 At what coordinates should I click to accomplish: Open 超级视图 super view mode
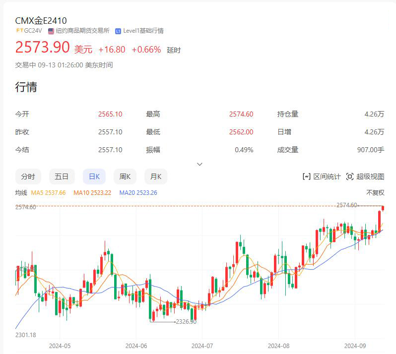[365, 177]
